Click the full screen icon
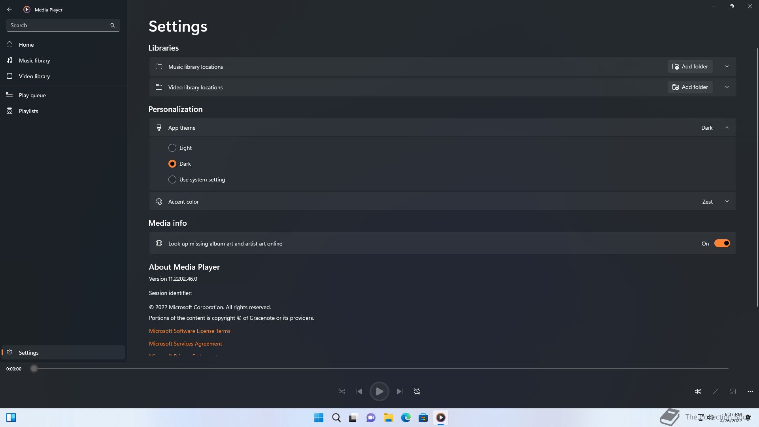 [716, 391]
